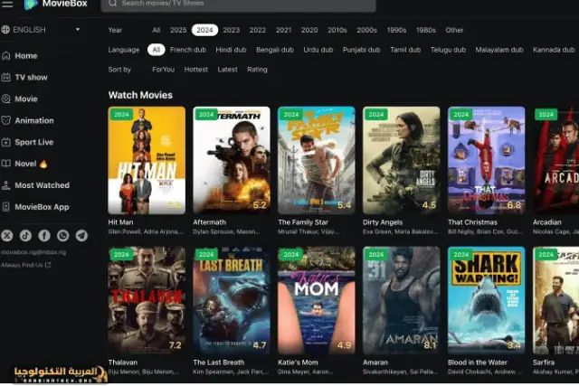Click the 2024 badge on Hit Man
Image resolution: width=579 pixels, height=386 pixels.
coord(121,115)
